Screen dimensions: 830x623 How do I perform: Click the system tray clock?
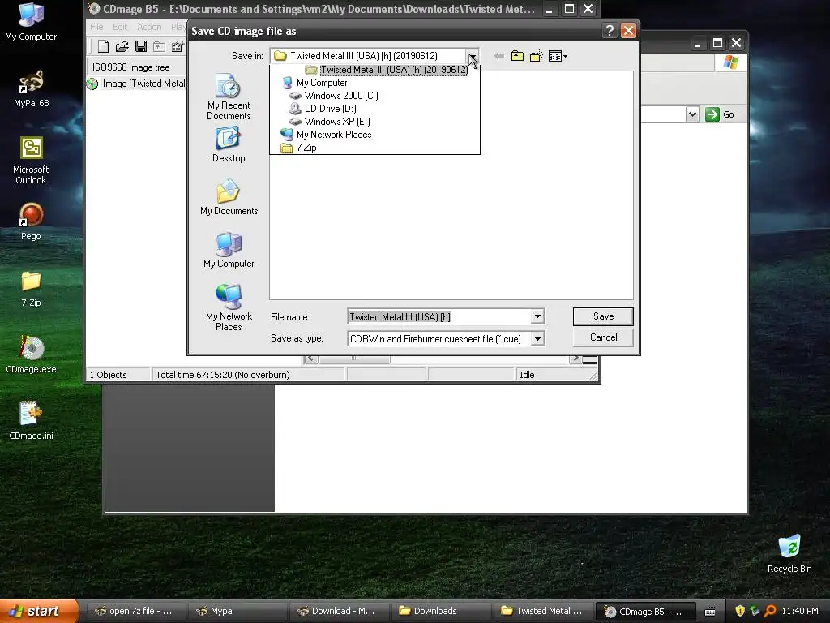click(x=800, y=611)
